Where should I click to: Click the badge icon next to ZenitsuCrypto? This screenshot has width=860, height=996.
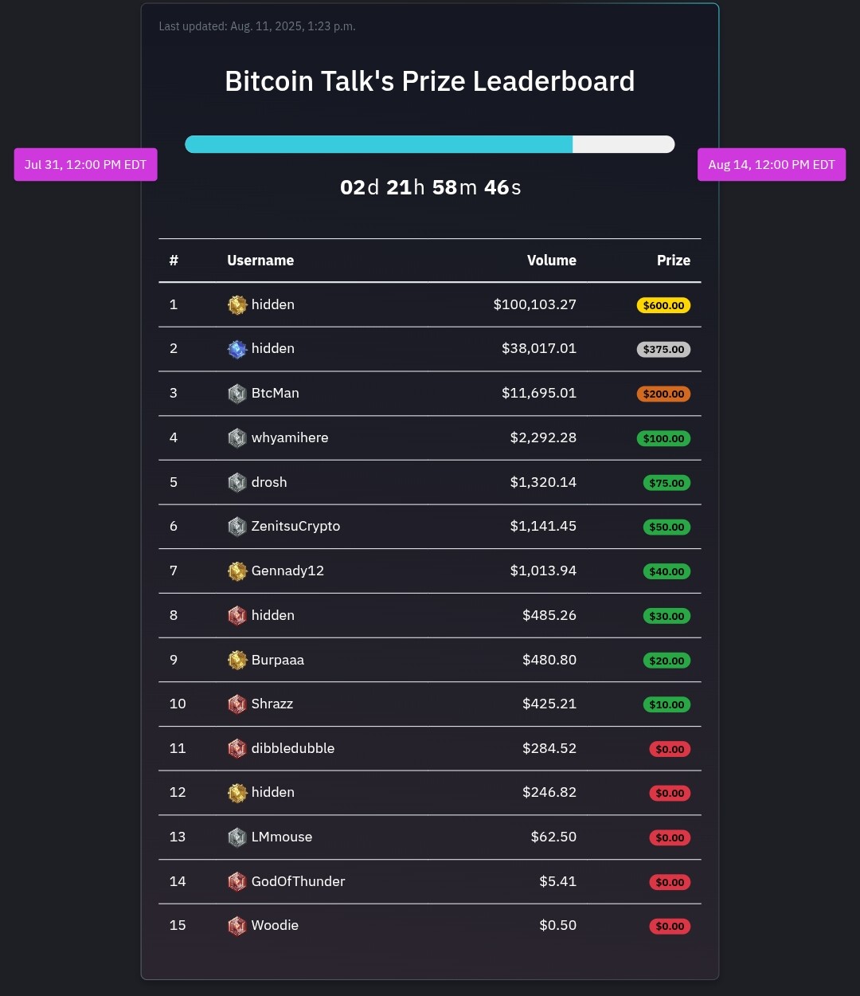pos(237,527)
